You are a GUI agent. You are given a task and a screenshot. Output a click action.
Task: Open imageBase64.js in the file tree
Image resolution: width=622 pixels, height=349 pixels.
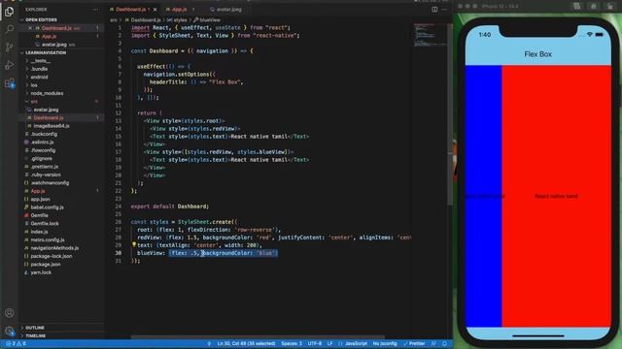point(52,126)
